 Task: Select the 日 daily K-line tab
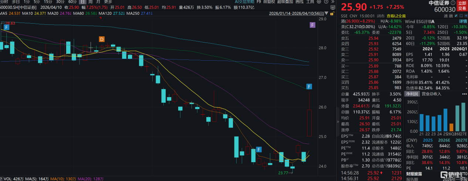coord(82,2)
